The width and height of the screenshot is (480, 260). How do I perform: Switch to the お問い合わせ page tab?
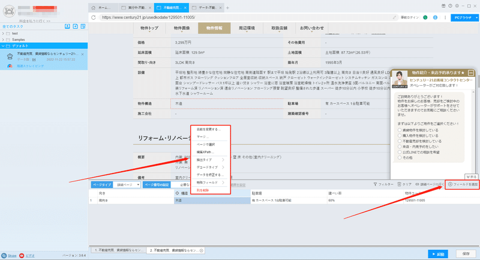(x=311, y=28)
